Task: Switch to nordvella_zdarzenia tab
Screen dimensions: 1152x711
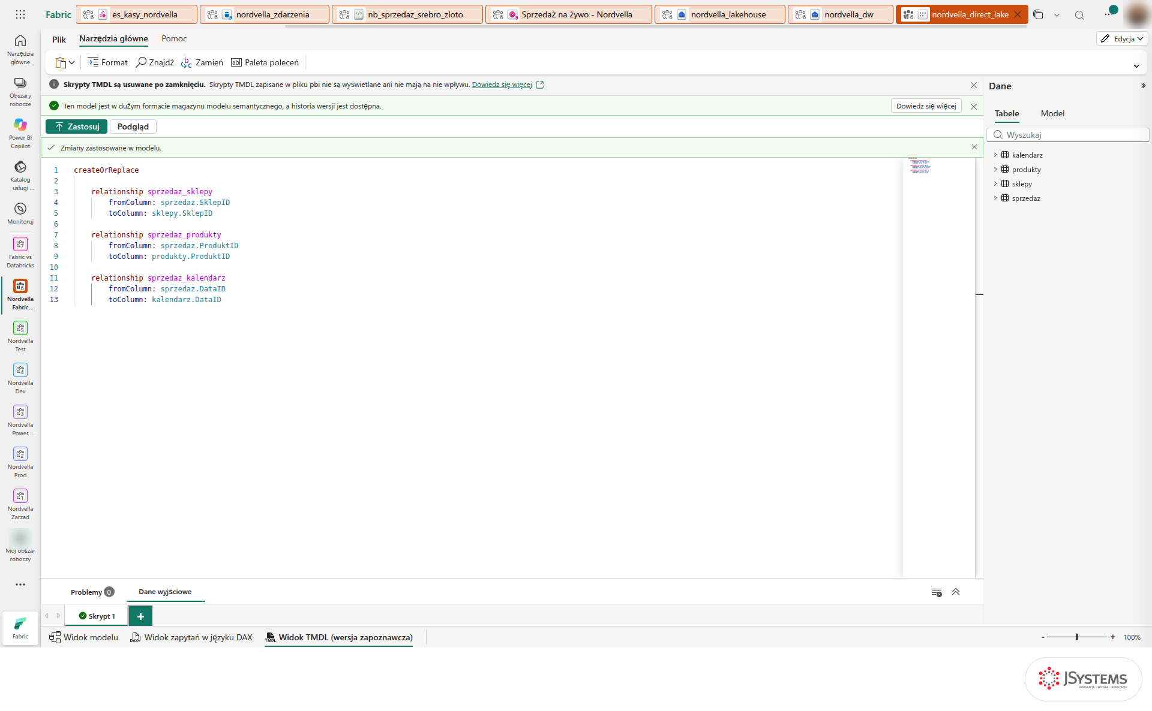Action: point(265,14)
